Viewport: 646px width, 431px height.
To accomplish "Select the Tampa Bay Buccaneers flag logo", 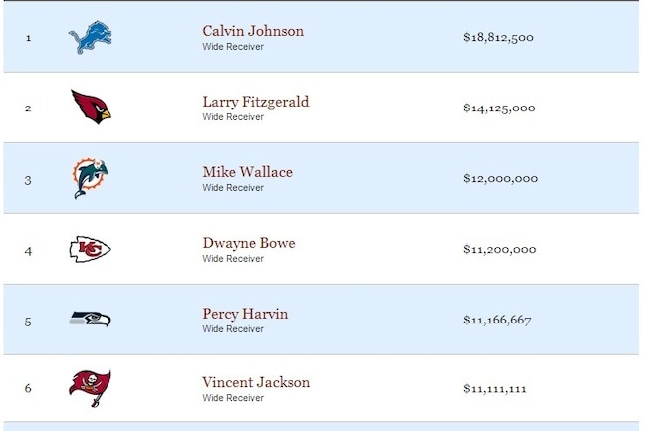I will point(90,388).
